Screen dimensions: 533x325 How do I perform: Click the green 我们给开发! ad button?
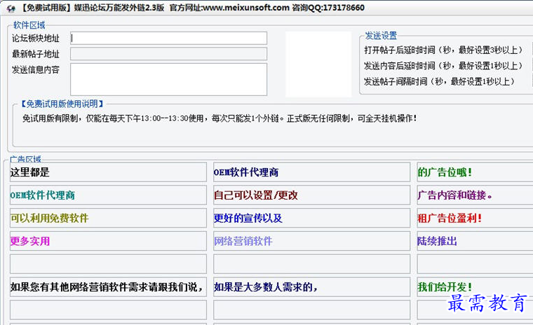(x=475, y=287)
